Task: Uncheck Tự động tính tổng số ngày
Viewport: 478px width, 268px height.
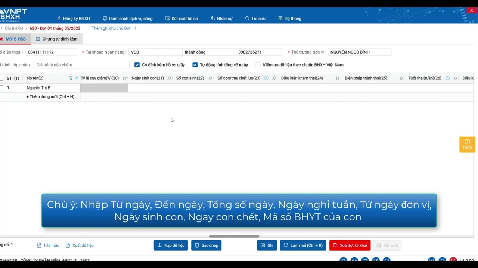Action: pyautogui.click(x=195, y=65)
